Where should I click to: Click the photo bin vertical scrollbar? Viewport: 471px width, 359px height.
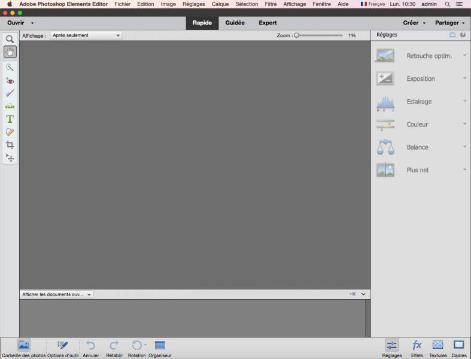pyautogui.click(x=367, y=318)
